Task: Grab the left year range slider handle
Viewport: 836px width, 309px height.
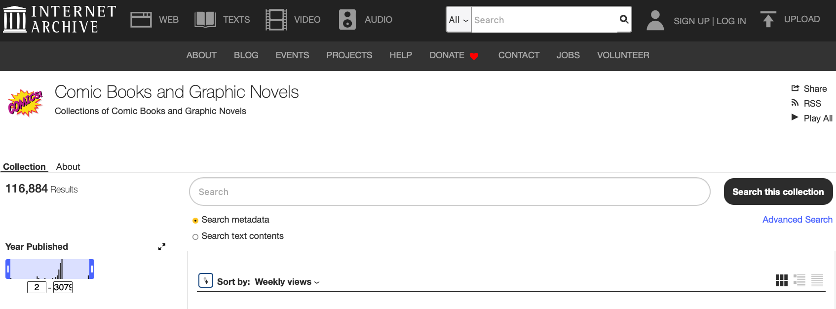Action: point(8,269)
